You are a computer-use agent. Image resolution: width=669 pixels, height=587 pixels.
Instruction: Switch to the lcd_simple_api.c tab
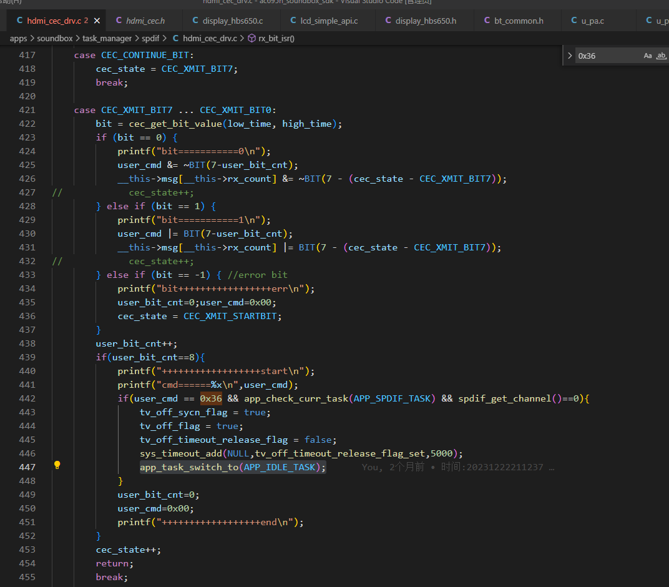[x=328, y=21]
